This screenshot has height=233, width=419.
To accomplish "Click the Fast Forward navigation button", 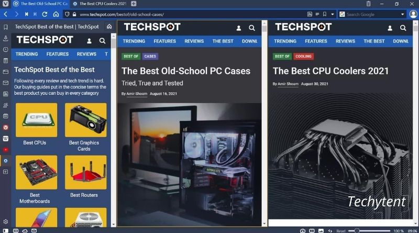I will [35, 14].
